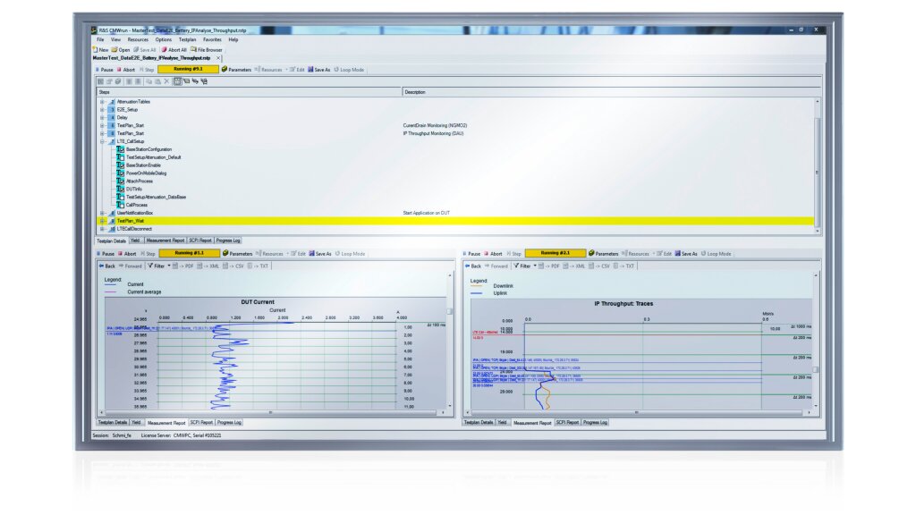Click the Description column header
The width and height of the screenshot is (916, 515).
tap(612, 92)
